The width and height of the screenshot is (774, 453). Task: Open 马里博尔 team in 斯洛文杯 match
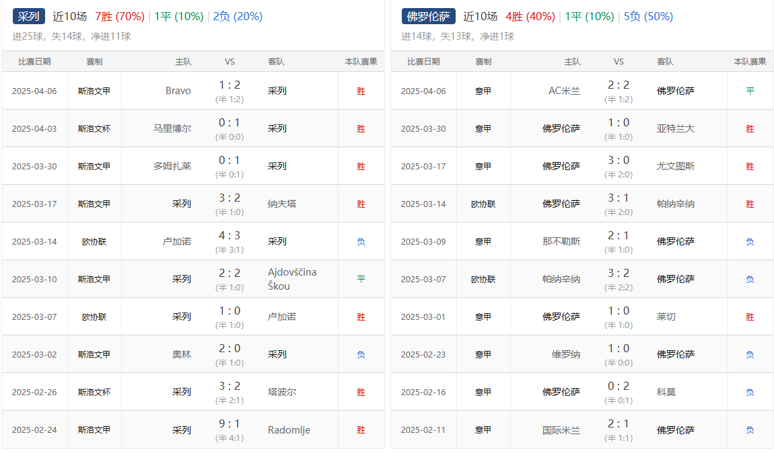172,128
